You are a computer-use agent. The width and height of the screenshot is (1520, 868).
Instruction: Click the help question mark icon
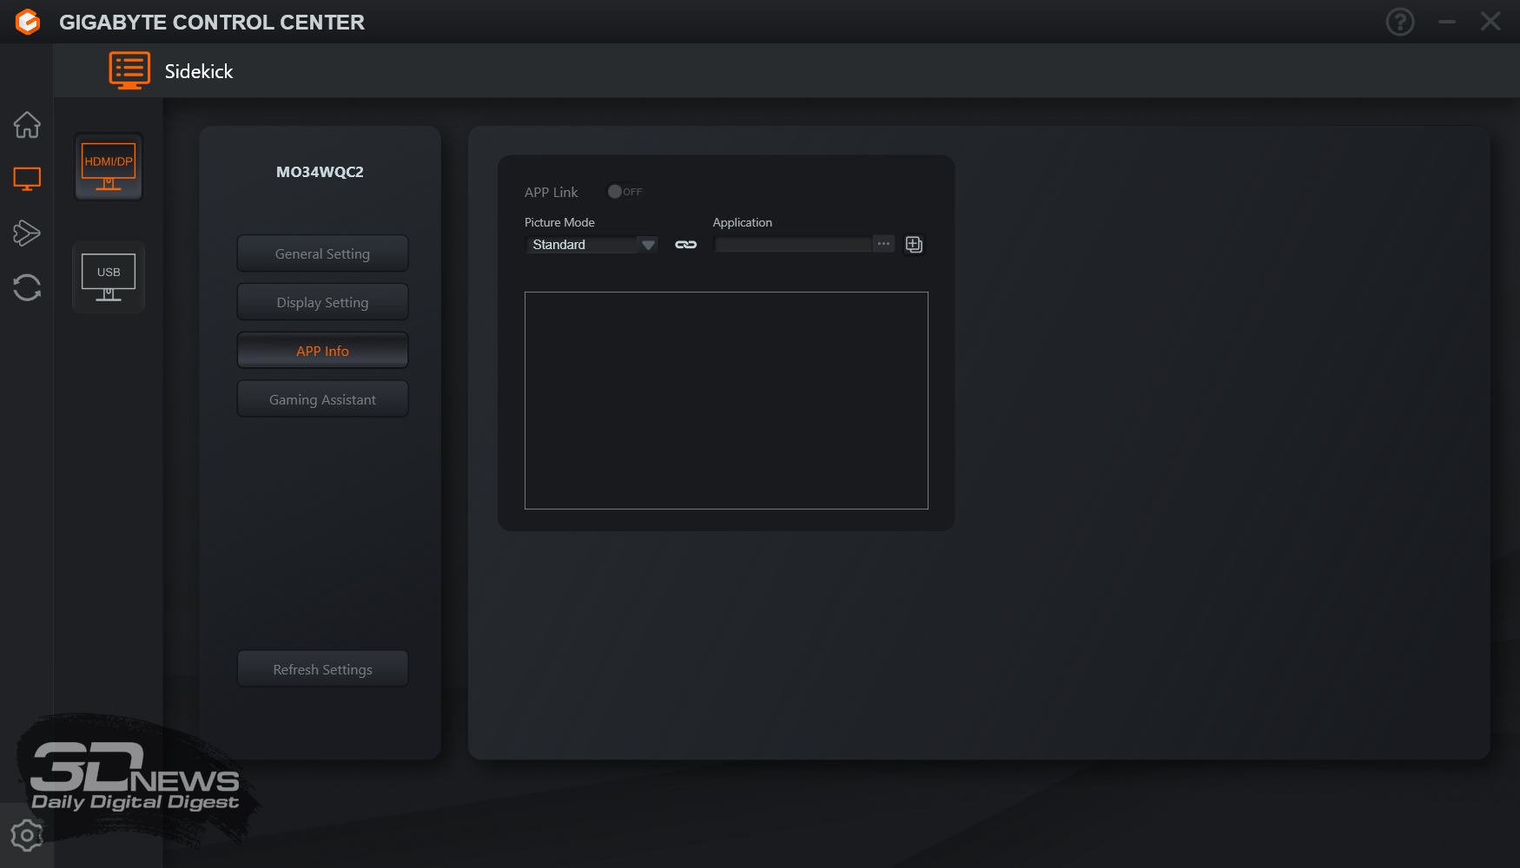[x=1400, y=22]
